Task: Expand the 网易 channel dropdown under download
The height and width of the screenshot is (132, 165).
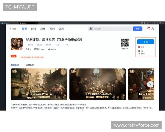Action: coord(146,47)
